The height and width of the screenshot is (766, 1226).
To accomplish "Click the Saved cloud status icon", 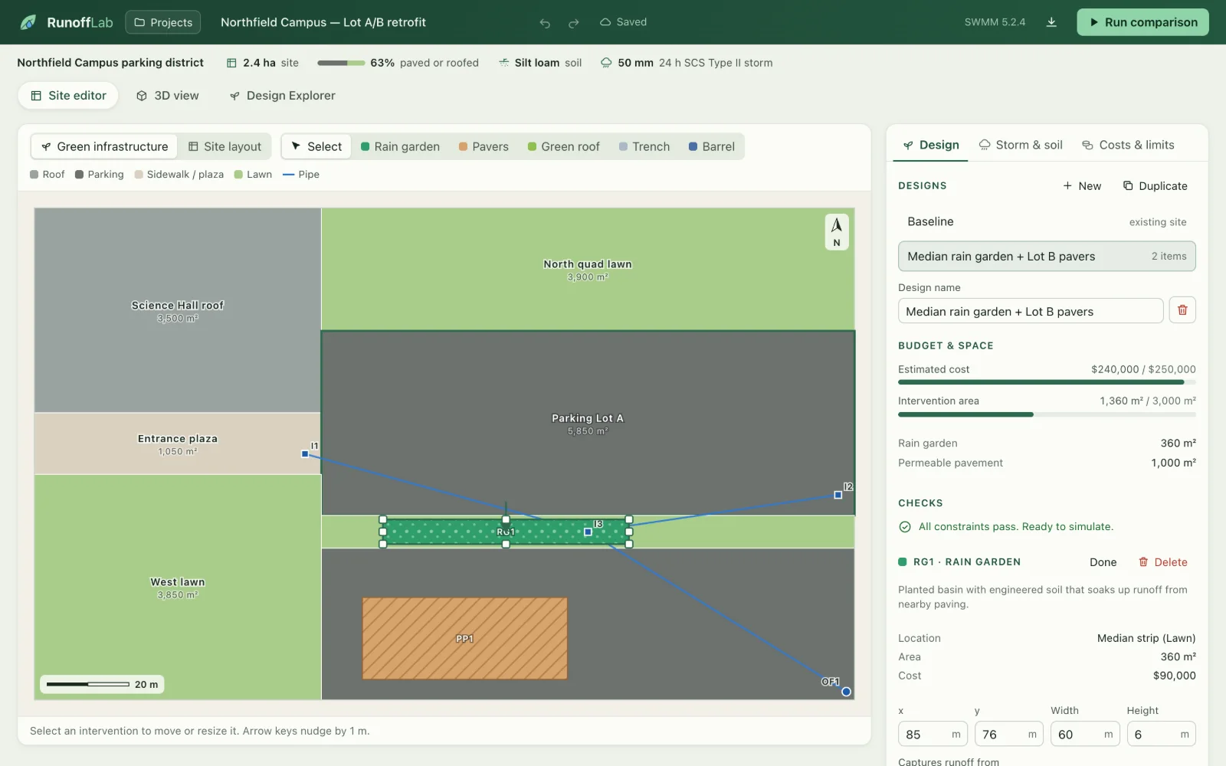I will pyautogui.click(x=605, y=22).
